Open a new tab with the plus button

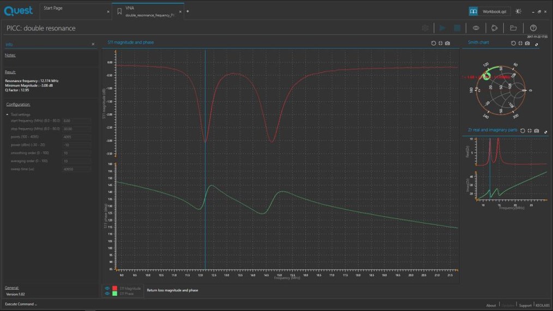coord(188,11)
